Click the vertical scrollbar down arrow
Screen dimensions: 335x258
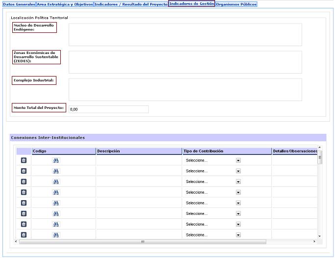pos(320,236)
